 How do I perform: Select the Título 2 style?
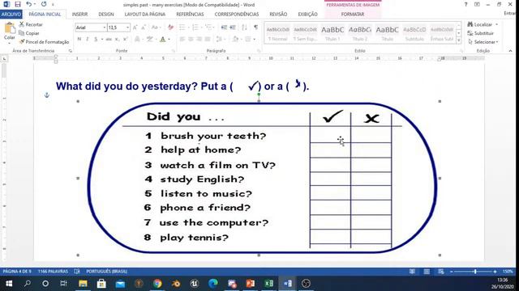pyautogui.click(x=360, y=33)
